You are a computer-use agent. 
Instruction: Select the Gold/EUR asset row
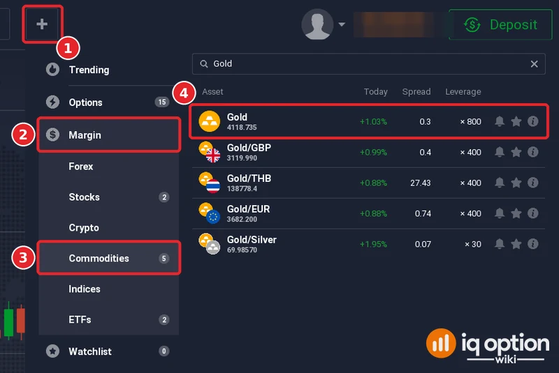(369, 213)
